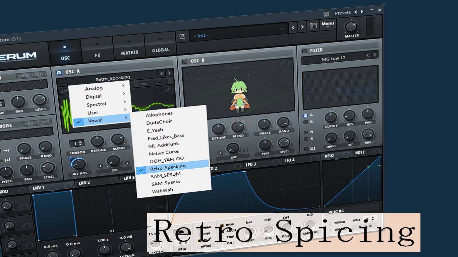This screenshot has height=257, width=458.
Task: Load the previous preset with left chevron
Action: click(293, 28)
